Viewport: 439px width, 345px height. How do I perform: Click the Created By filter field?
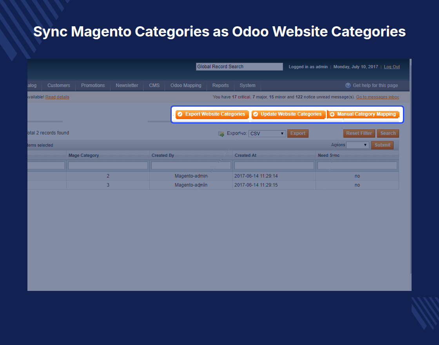191,165
